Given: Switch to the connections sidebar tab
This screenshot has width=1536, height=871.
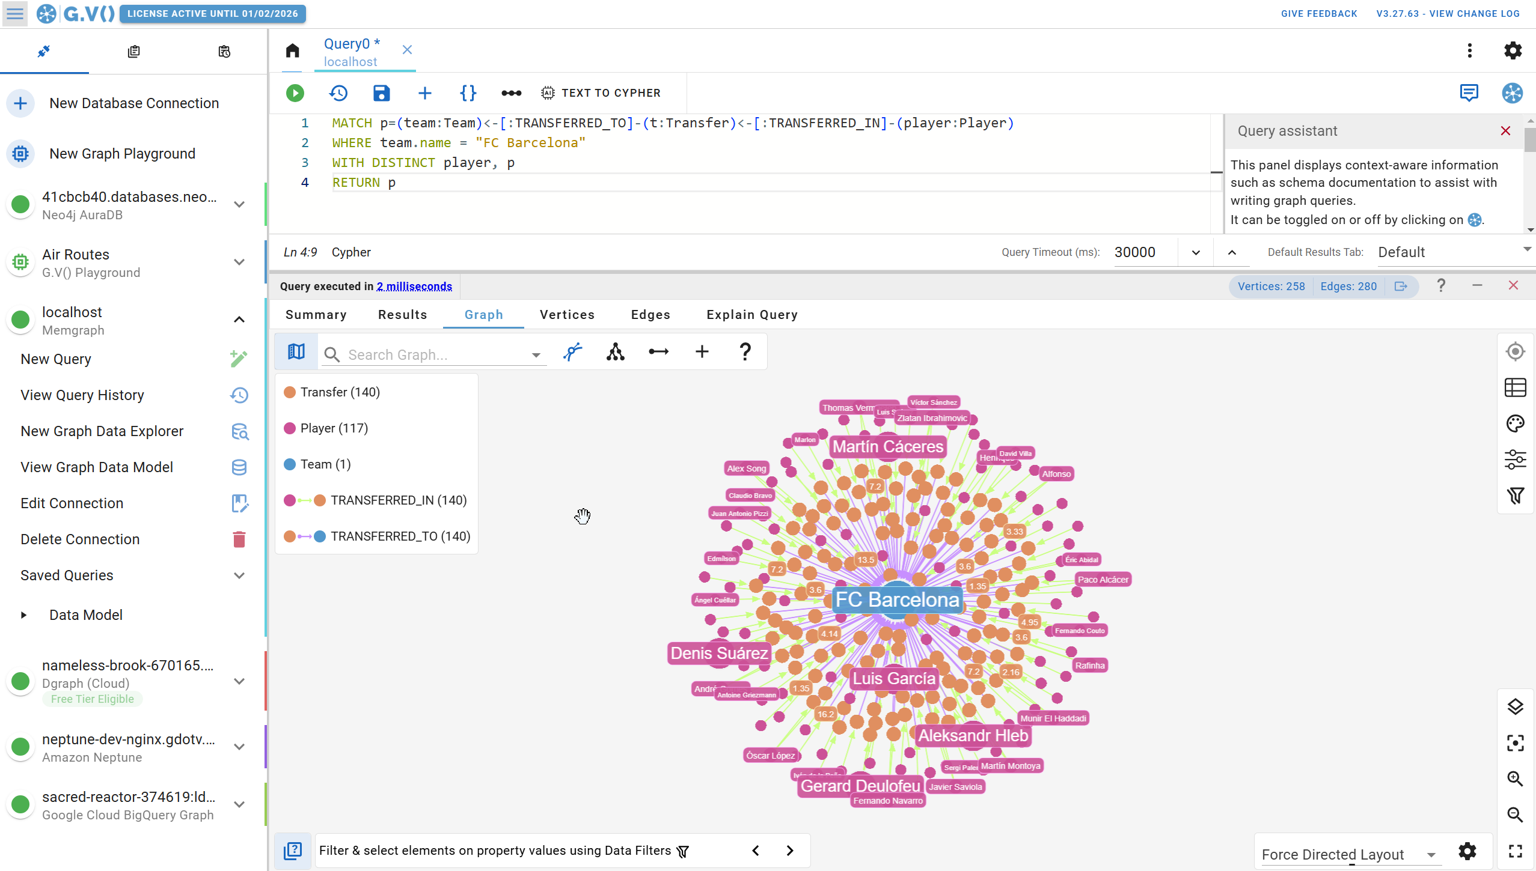Looking at the screenshot, I should click(44, 52).
